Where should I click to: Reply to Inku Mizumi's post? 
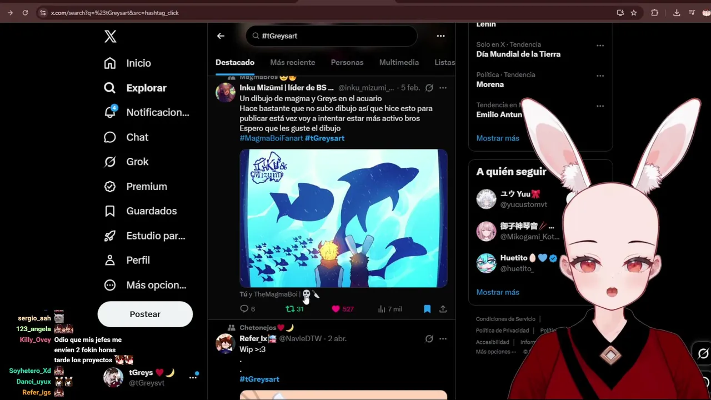(x=247, y=309)
